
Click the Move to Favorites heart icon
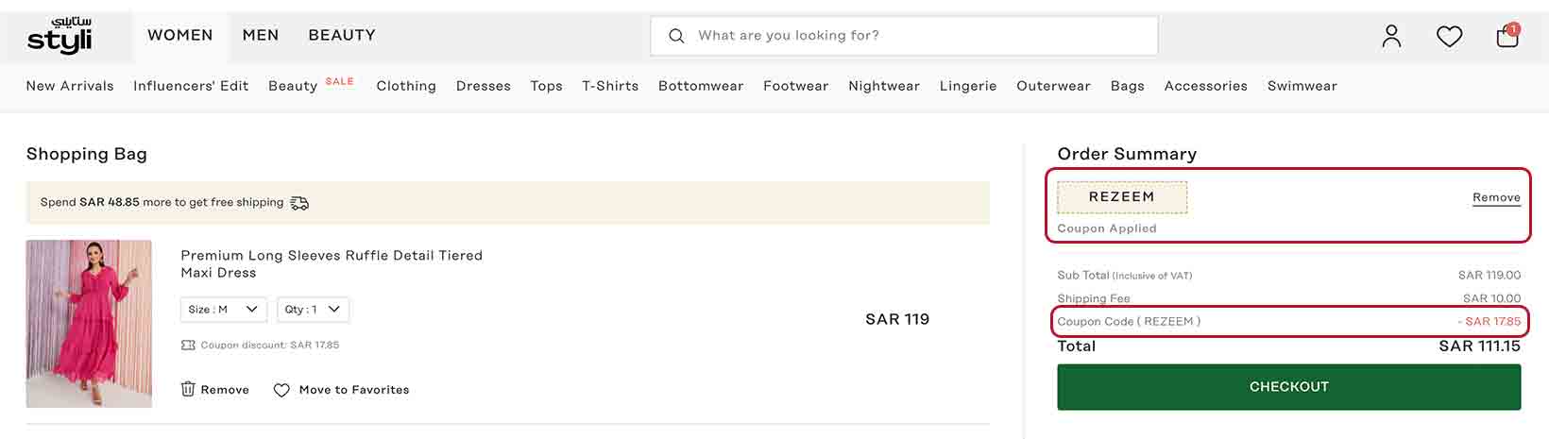coord(281,390)
